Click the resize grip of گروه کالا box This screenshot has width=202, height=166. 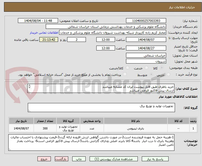tap(29, 111)
